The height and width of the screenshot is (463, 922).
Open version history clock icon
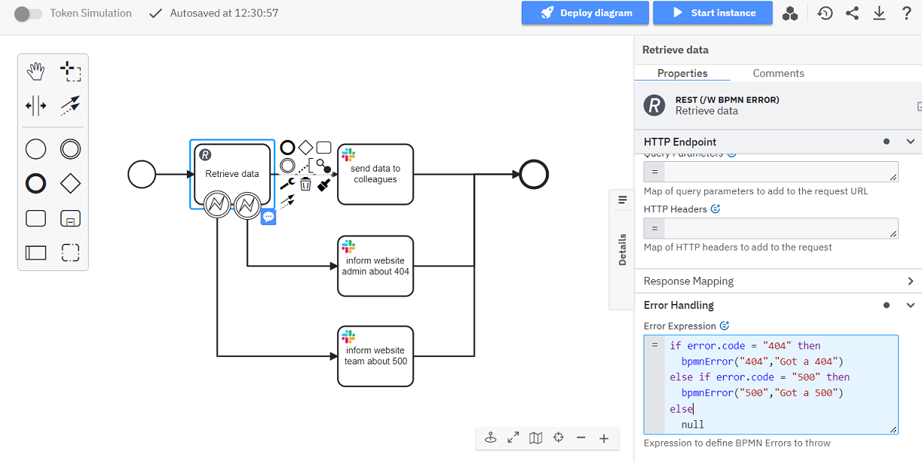pyautogui.click(x=825, y=13)
